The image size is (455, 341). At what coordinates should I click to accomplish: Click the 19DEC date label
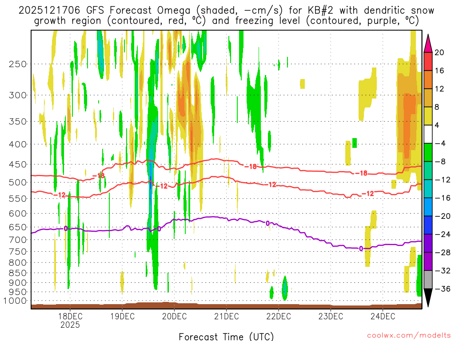point(122,316)
